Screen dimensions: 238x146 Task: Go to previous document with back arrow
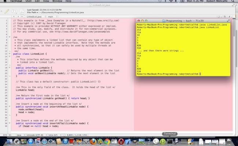14,17
